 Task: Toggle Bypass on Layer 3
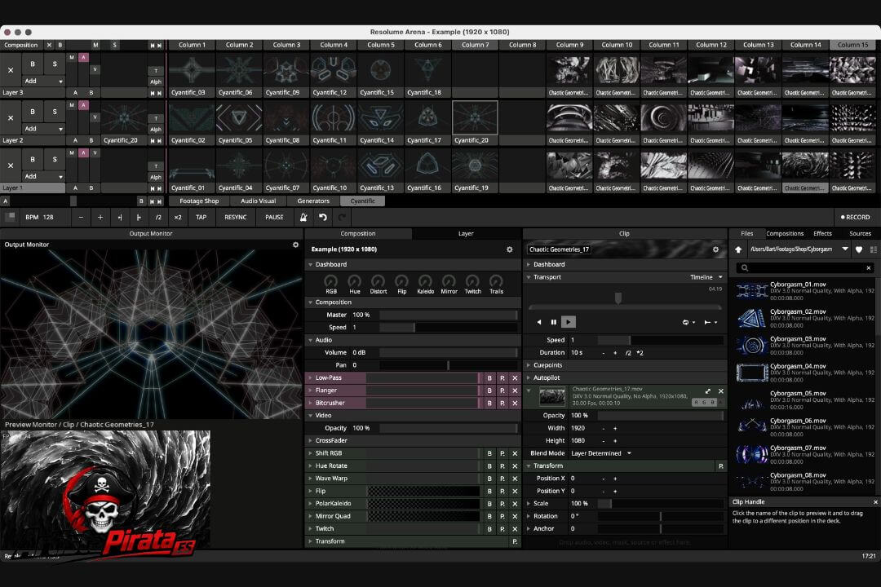(33, 64)
